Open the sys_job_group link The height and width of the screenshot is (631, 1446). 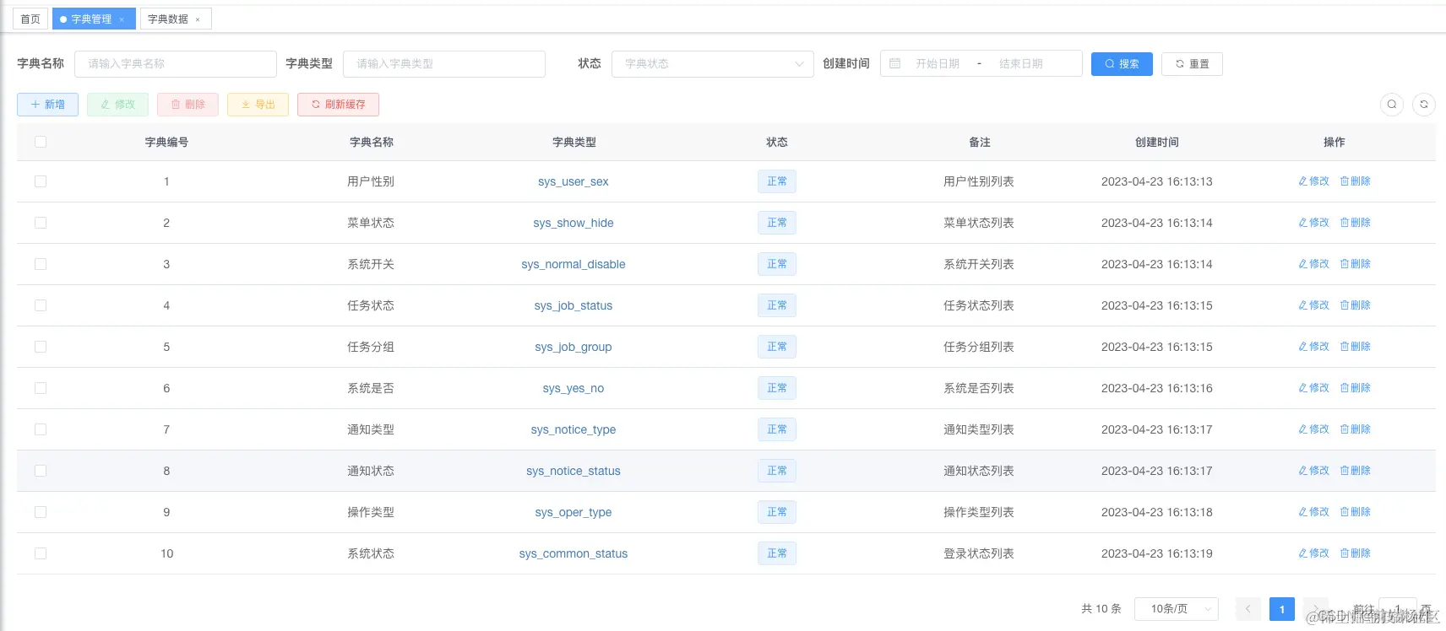574,347
